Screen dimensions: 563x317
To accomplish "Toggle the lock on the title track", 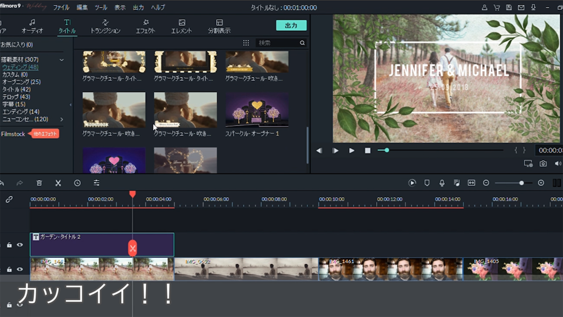I will pyautogui.click(x=9, y=245).
